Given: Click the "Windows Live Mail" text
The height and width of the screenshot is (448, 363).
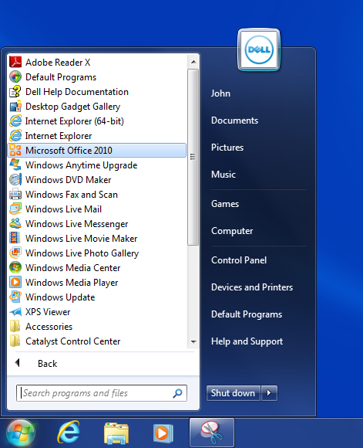Looking at the screenshot, I should 63,209.
